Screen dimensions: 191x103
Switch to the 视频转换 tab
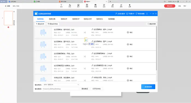[x=40, y=19]
